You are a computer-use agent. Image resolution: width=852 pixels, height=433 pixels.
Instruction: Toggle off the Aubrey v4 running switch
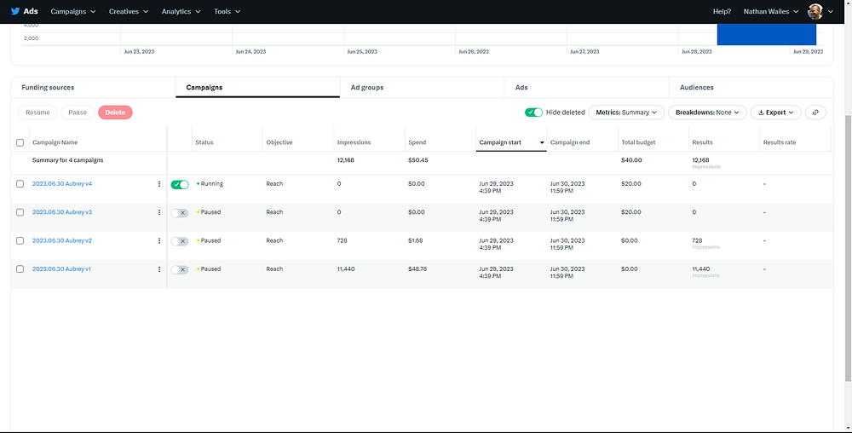click(179, 184)
